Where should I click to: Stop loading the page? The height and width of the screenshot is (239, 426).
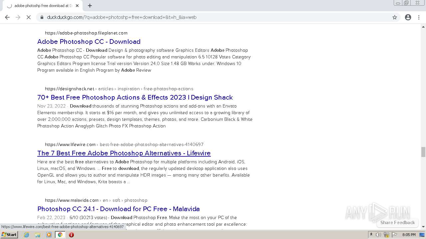point(29,17)
